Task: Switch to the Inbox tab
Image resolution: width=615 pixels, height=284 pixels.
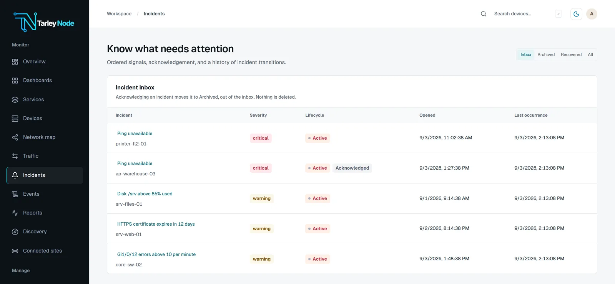Action: point(526,54)
